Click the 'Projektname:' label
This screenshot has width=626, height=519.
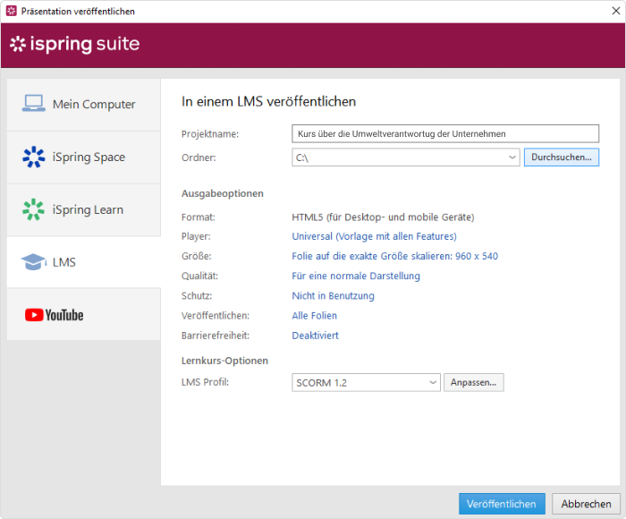tap(210, 134)
